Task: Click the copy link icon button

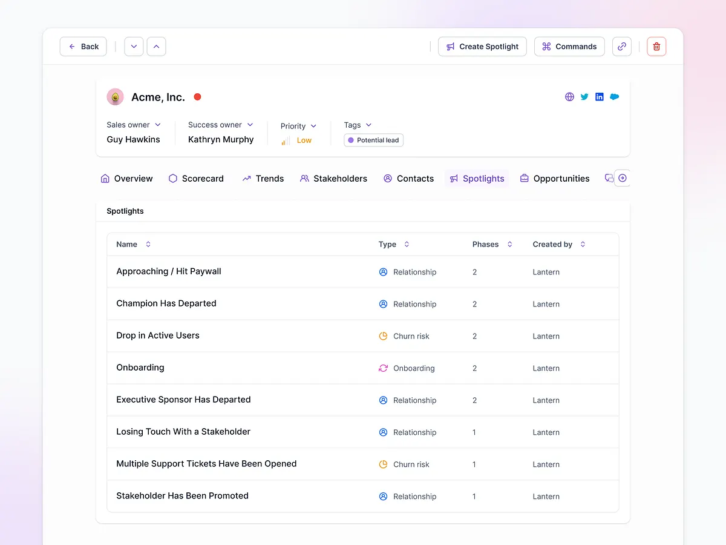Action: coord(621,47)
